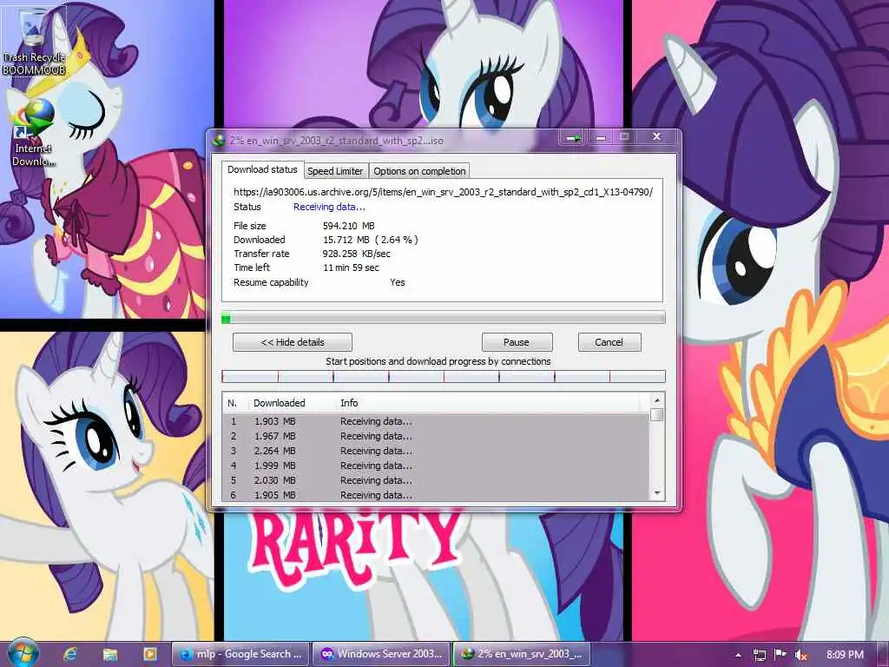Image resolution: width=889 pixels, height=667 pixels.
Task: Open Windows Explorer folder icon in taskbar
Action: pyautogui.click(x=110, y=654)
